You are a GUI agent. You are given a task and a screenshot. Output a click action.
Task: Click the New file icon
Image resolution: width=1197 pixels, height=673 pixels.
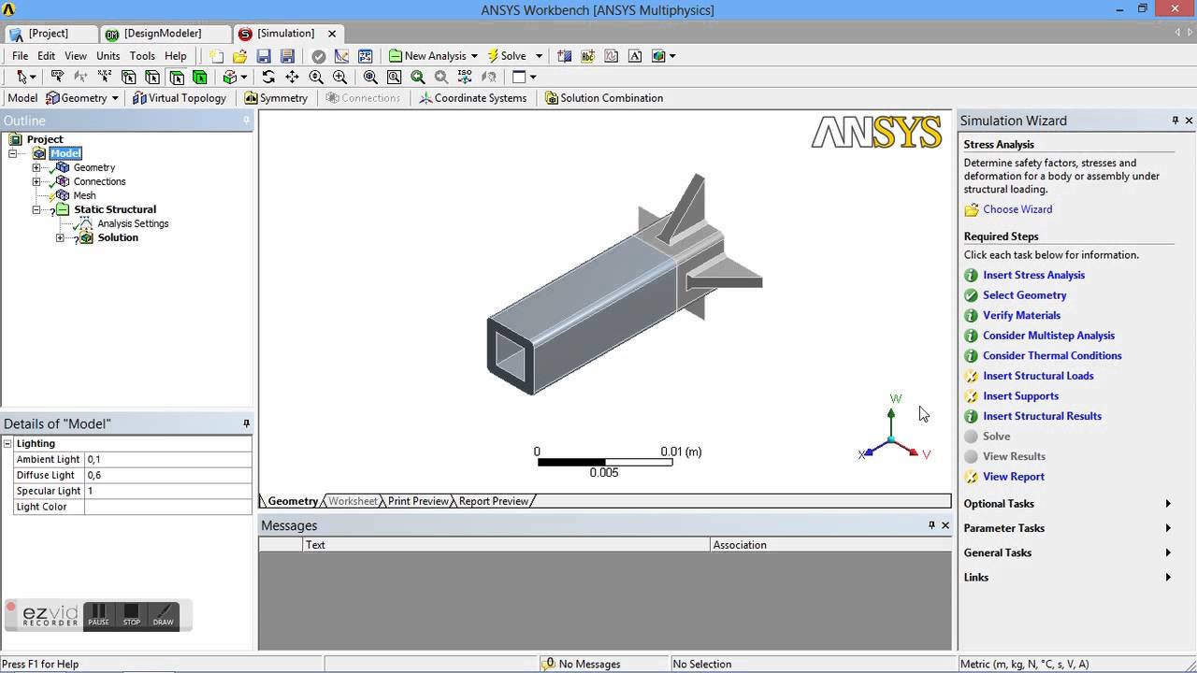click(x=216, y=56)
